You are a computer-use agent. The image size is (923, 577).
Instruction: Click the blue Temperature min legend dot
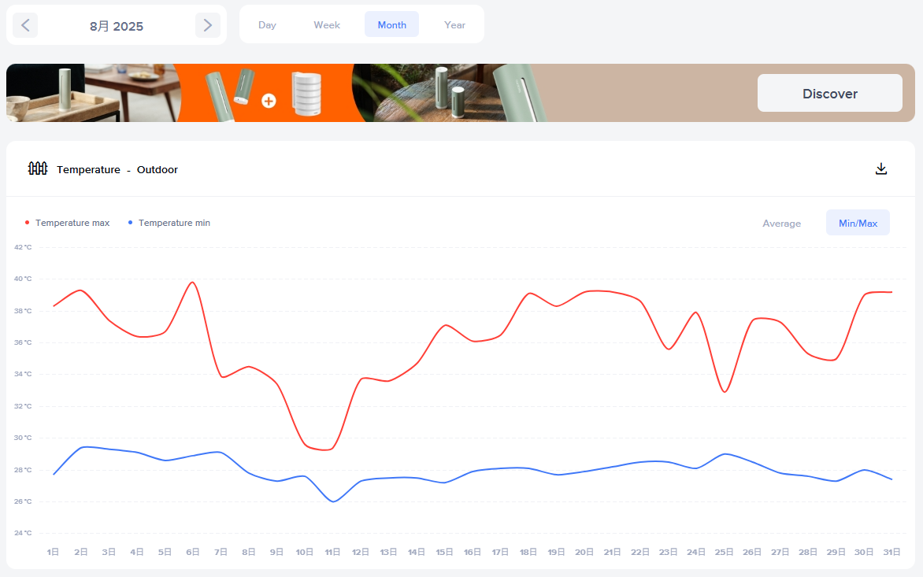coord(130,223)
